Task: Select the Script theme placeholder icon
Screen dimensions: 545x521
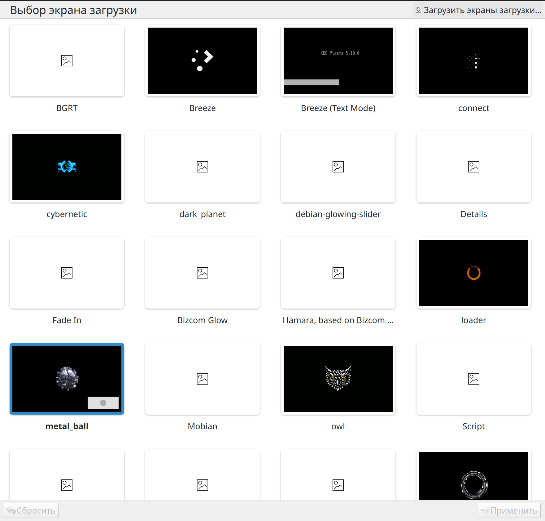Action: click(474, 379)
